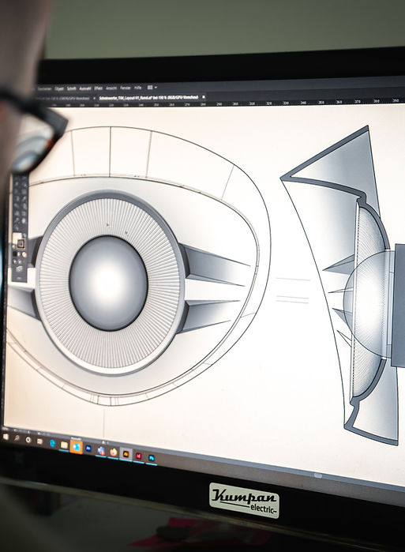Open the arrange documents grid dropdown
The width and height of the screenshot is (405, 552).
152,88
